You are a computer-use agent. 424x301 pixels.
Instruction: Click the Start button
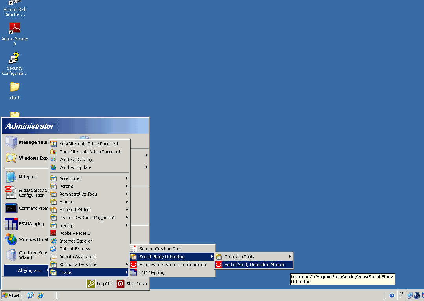(x=11, y=296)
